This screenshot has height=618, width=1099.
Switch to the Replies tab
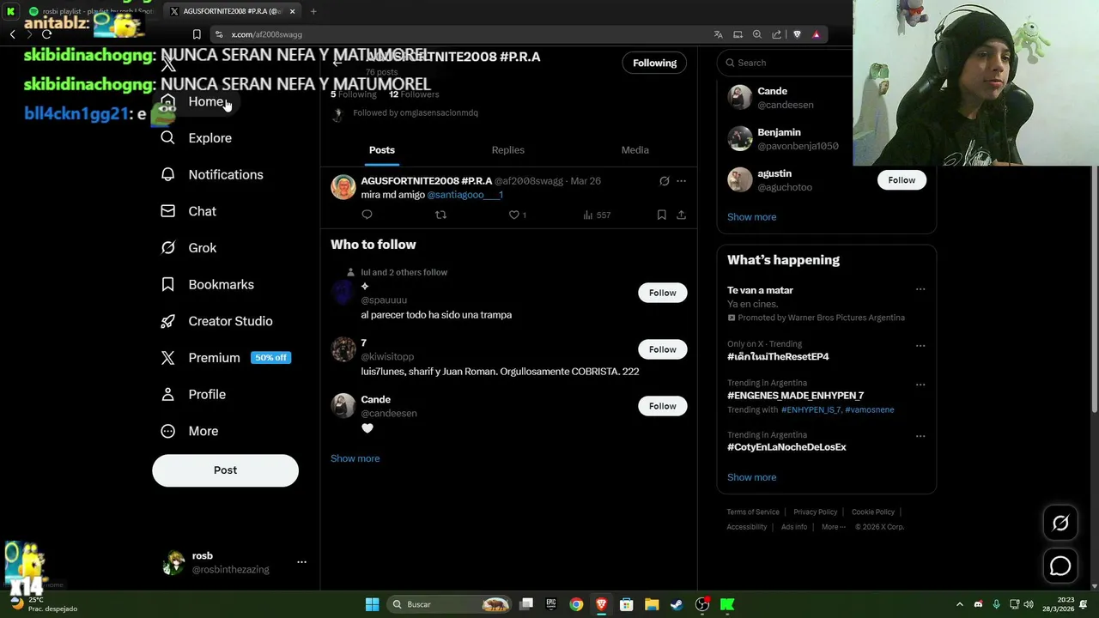(507, 150)
